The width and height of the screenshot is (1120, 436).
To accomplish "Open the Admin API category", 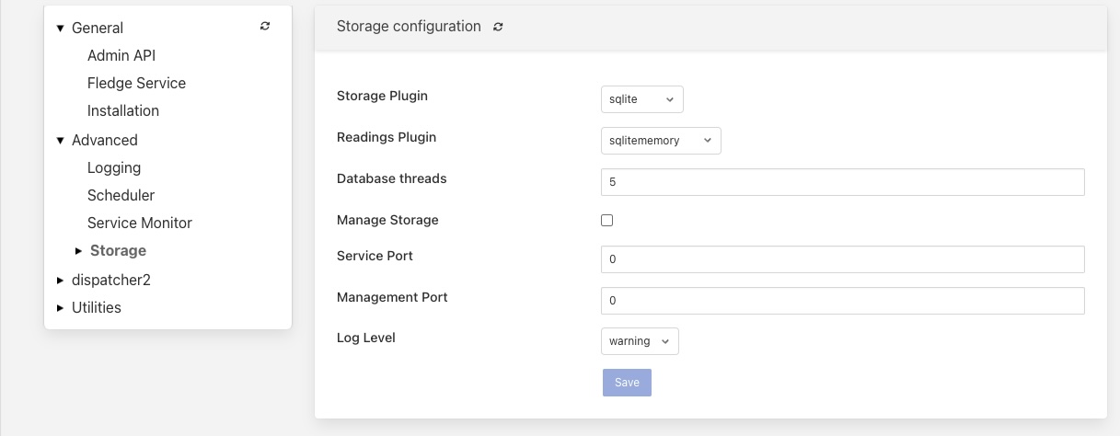I will pyautogui.click(x=121, y=55).
